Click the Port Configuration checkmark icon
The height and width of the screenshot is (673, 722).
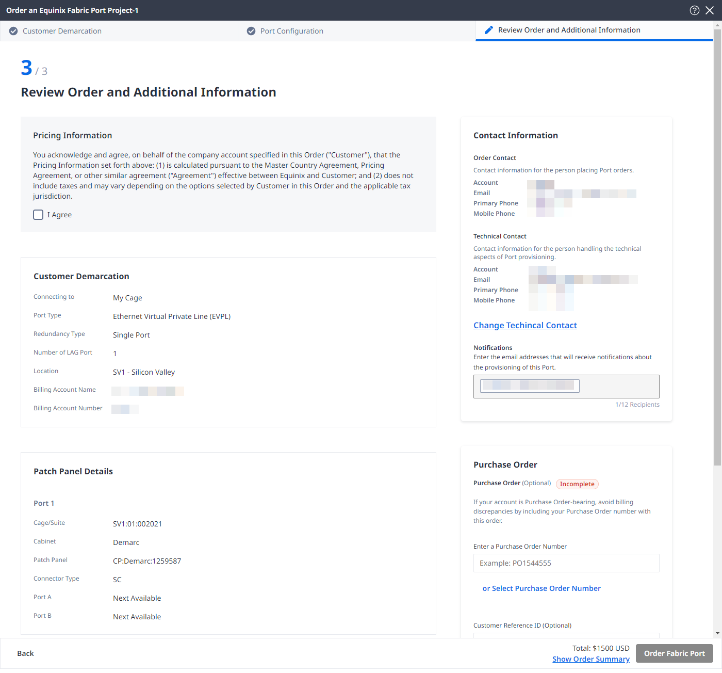[251, 31]
